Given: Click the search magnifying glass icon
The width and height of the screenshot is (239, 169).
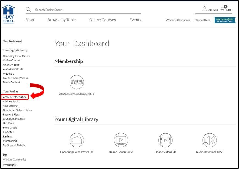Looking at the screenshot, I should pos(28,10).
